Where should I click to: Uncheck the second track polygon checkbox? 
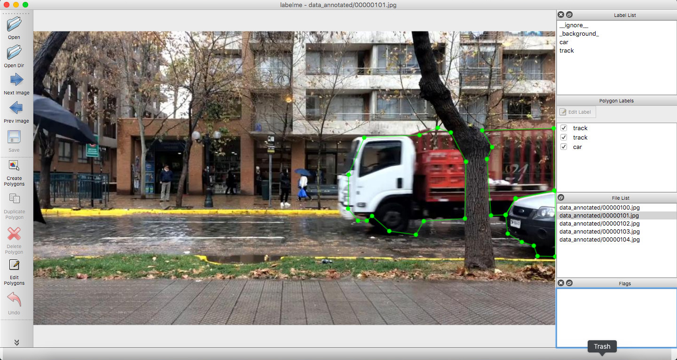click(x=564, y=137)
